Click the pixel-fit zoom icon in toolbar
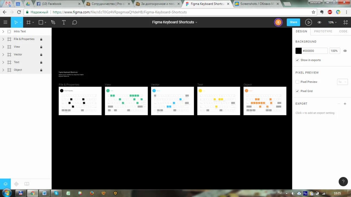This screenshot has height=197, width=351. pyautogui.click(x=346, y=22)
